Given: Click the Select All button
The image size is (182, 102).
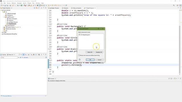Looking at the screenshot, I should click(90, 52).
